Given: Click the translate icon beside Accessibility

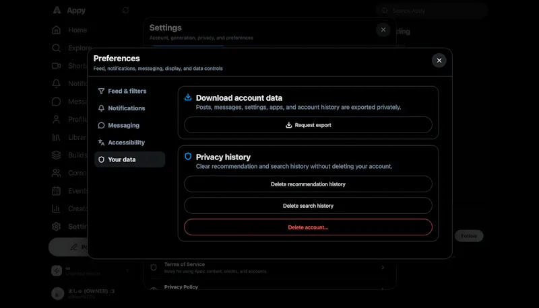Looking at the screenshot, I should click(x=101, y=143).
